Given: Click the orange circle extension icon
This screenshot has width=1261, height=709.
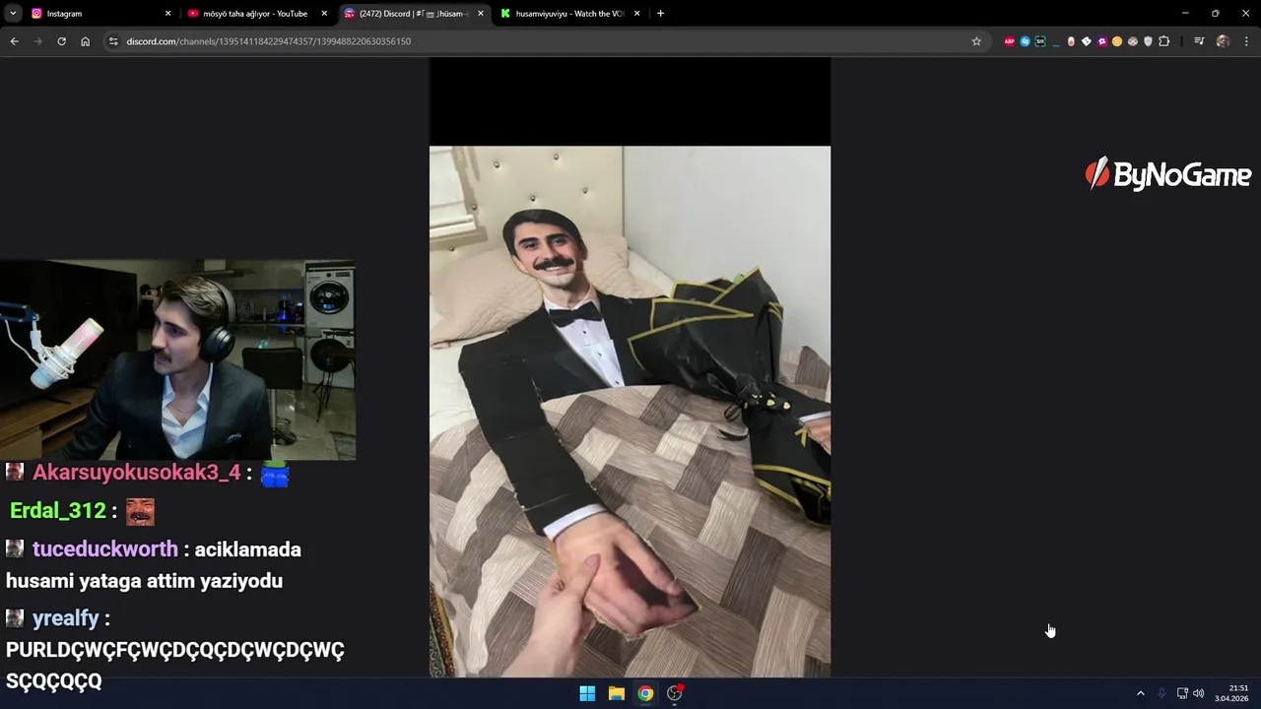Looking at the screenshot, I should click(1117, 41).
